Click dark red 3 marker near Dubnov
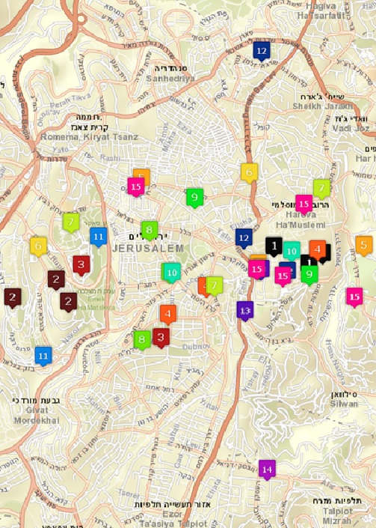Image resolution: width=376 pixels, height=528 pixels. 161,338
